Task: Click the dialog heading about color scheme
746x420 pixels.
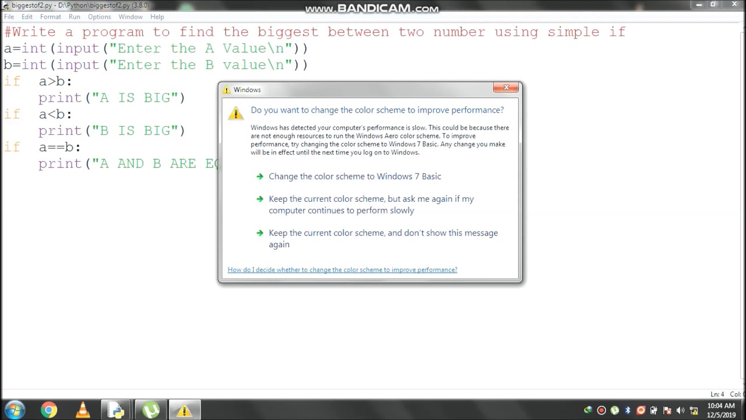Action: 377,110
